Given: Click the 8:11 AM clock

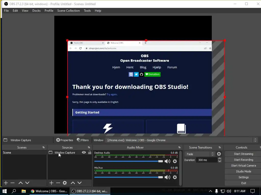Looking at the screenshot, I should pos(240,191).
